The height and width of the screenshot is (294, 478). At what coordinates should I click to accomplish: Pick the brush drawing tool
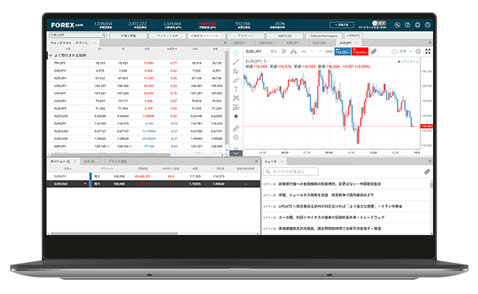[x=236, y=80]
